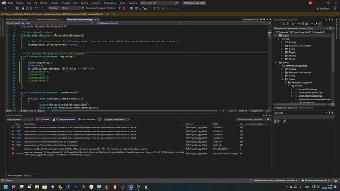340x191 pixels.
Task: Open the LogCategory.h preview tab
Action: click(x=249, y=20)
